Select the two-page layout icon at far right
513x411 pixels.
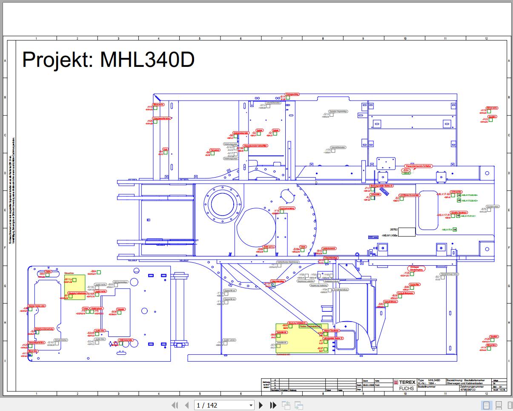click(x=510, y=405)
